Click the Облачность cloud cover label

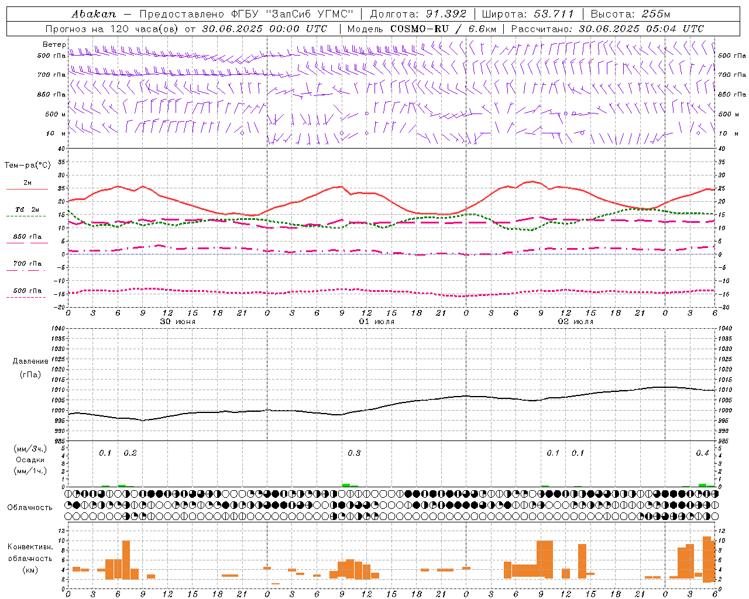[x=30, y=508]
